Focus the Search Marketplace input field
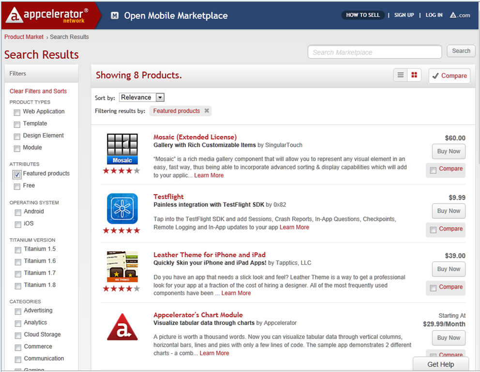The image size is (480, 372). [375, 52]
